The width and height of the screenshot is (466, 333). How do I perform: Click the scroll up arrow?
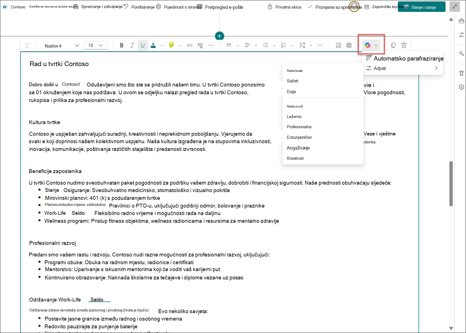click(x=451, y=19)
